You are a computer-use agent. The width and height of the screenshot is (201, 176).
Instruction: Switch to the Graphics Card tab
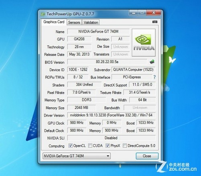(x=54, y=22)
